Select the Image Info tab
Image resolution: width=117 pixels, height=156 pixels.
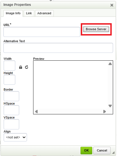pyautogui.click(x=13, y=13)
